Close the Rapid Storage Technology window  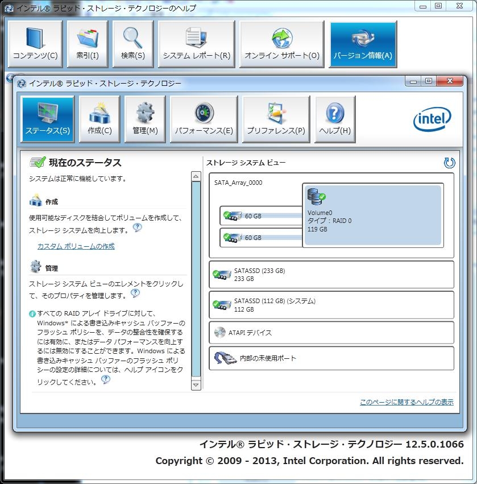[450, 81]
